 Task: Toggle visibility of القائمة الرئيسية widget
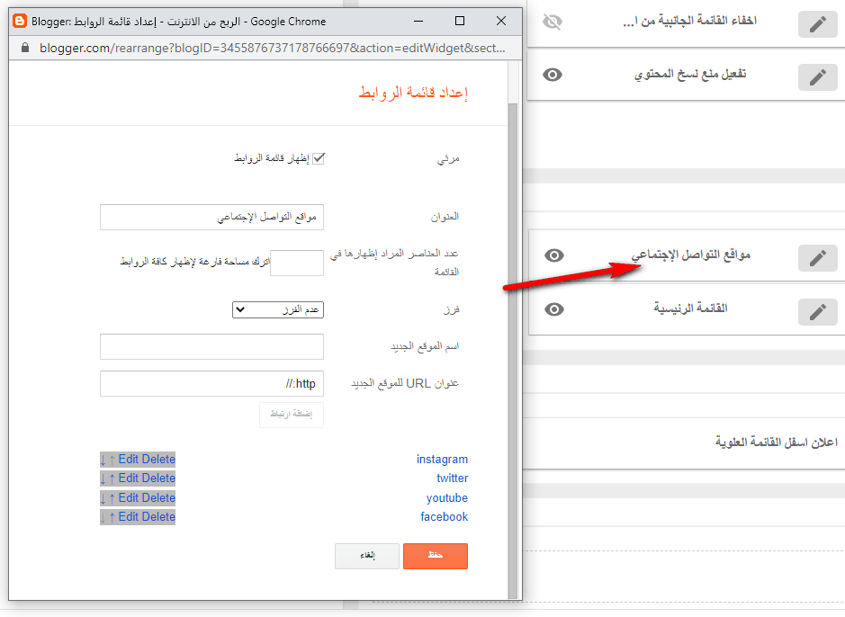[x=553, y=309]
